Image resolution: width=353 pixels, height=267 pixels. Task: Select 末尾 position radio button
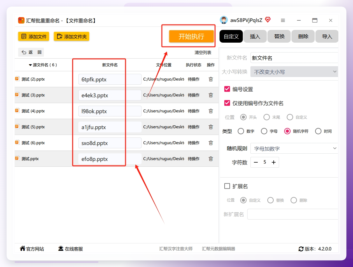pyautogui.click(x=267, y=117)
